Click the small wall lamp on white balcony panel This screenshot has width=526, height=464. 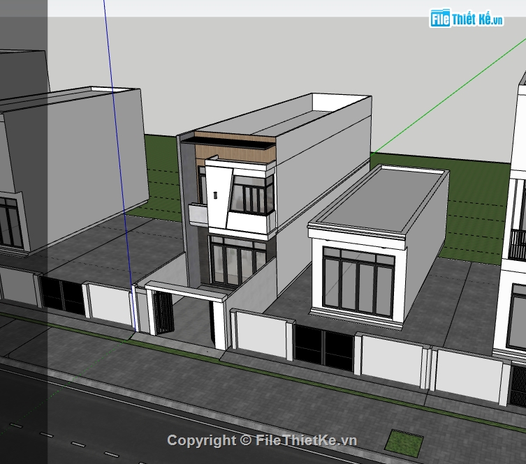pyautogui.click(x=215, y=195)
